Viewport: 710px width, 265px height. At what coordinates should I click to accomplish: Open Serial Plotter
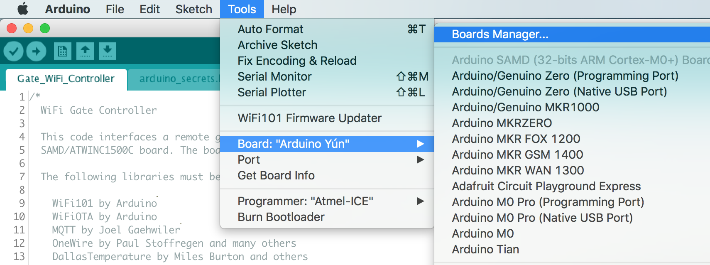click(327, 92)
